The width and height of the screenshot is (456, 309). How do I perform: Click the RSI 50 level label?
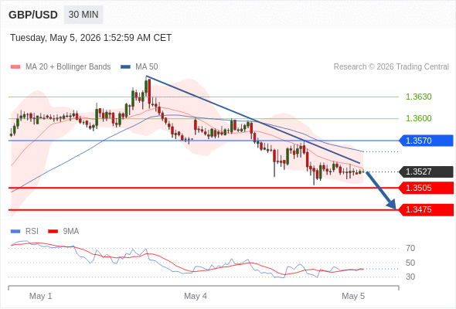click(410, 263)
